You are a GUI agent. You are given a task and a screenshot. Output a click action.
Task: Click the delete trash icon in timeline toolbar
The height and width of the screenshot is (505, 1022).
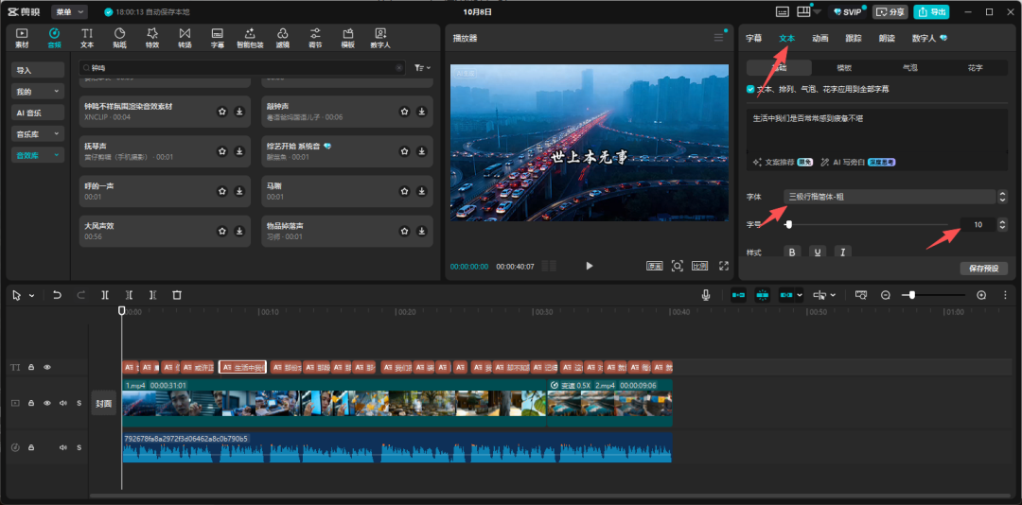click(177, 295)
